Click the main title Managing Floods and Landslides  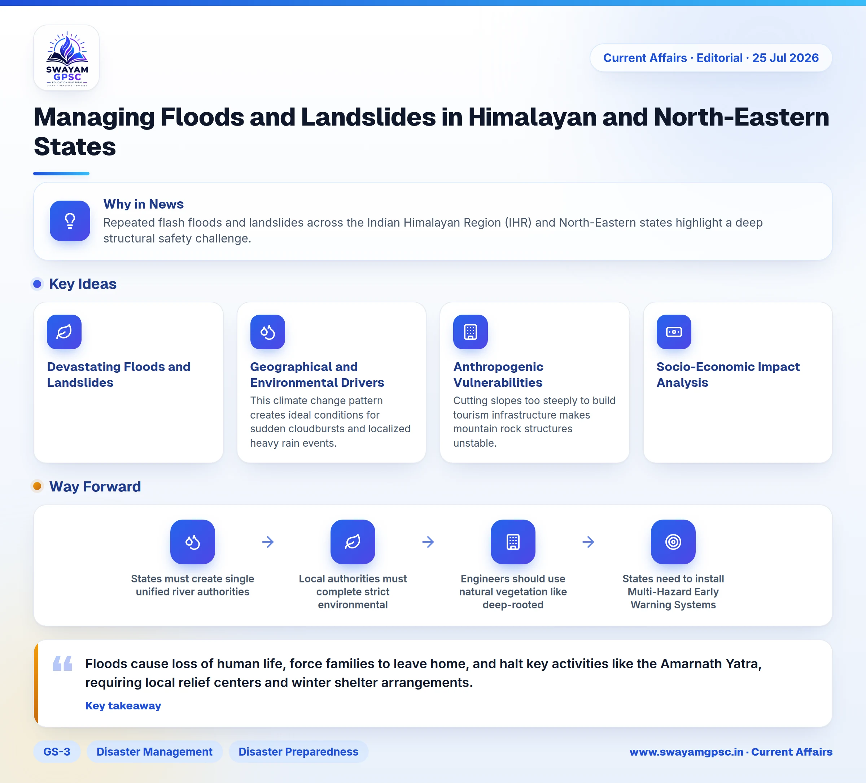tap(431, 131)
